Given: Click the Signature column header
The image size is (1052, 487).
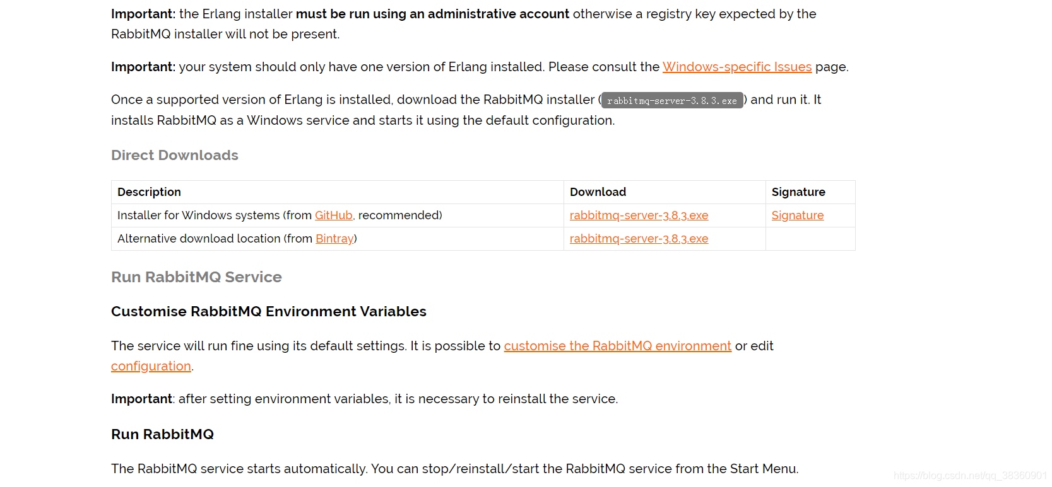Looking at the screenshot, I should point(798,192).
